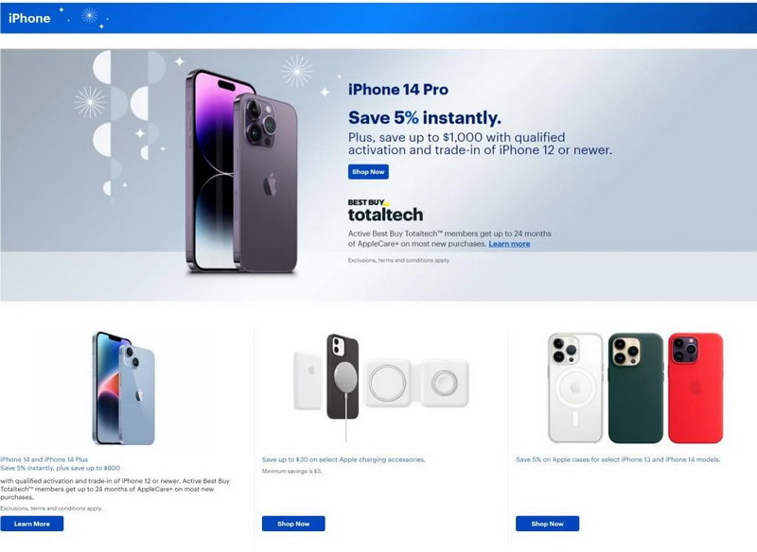This screenshot has height=552, width=757.
Task: Click the iPhone page title in header
Action: pos(29,18)
